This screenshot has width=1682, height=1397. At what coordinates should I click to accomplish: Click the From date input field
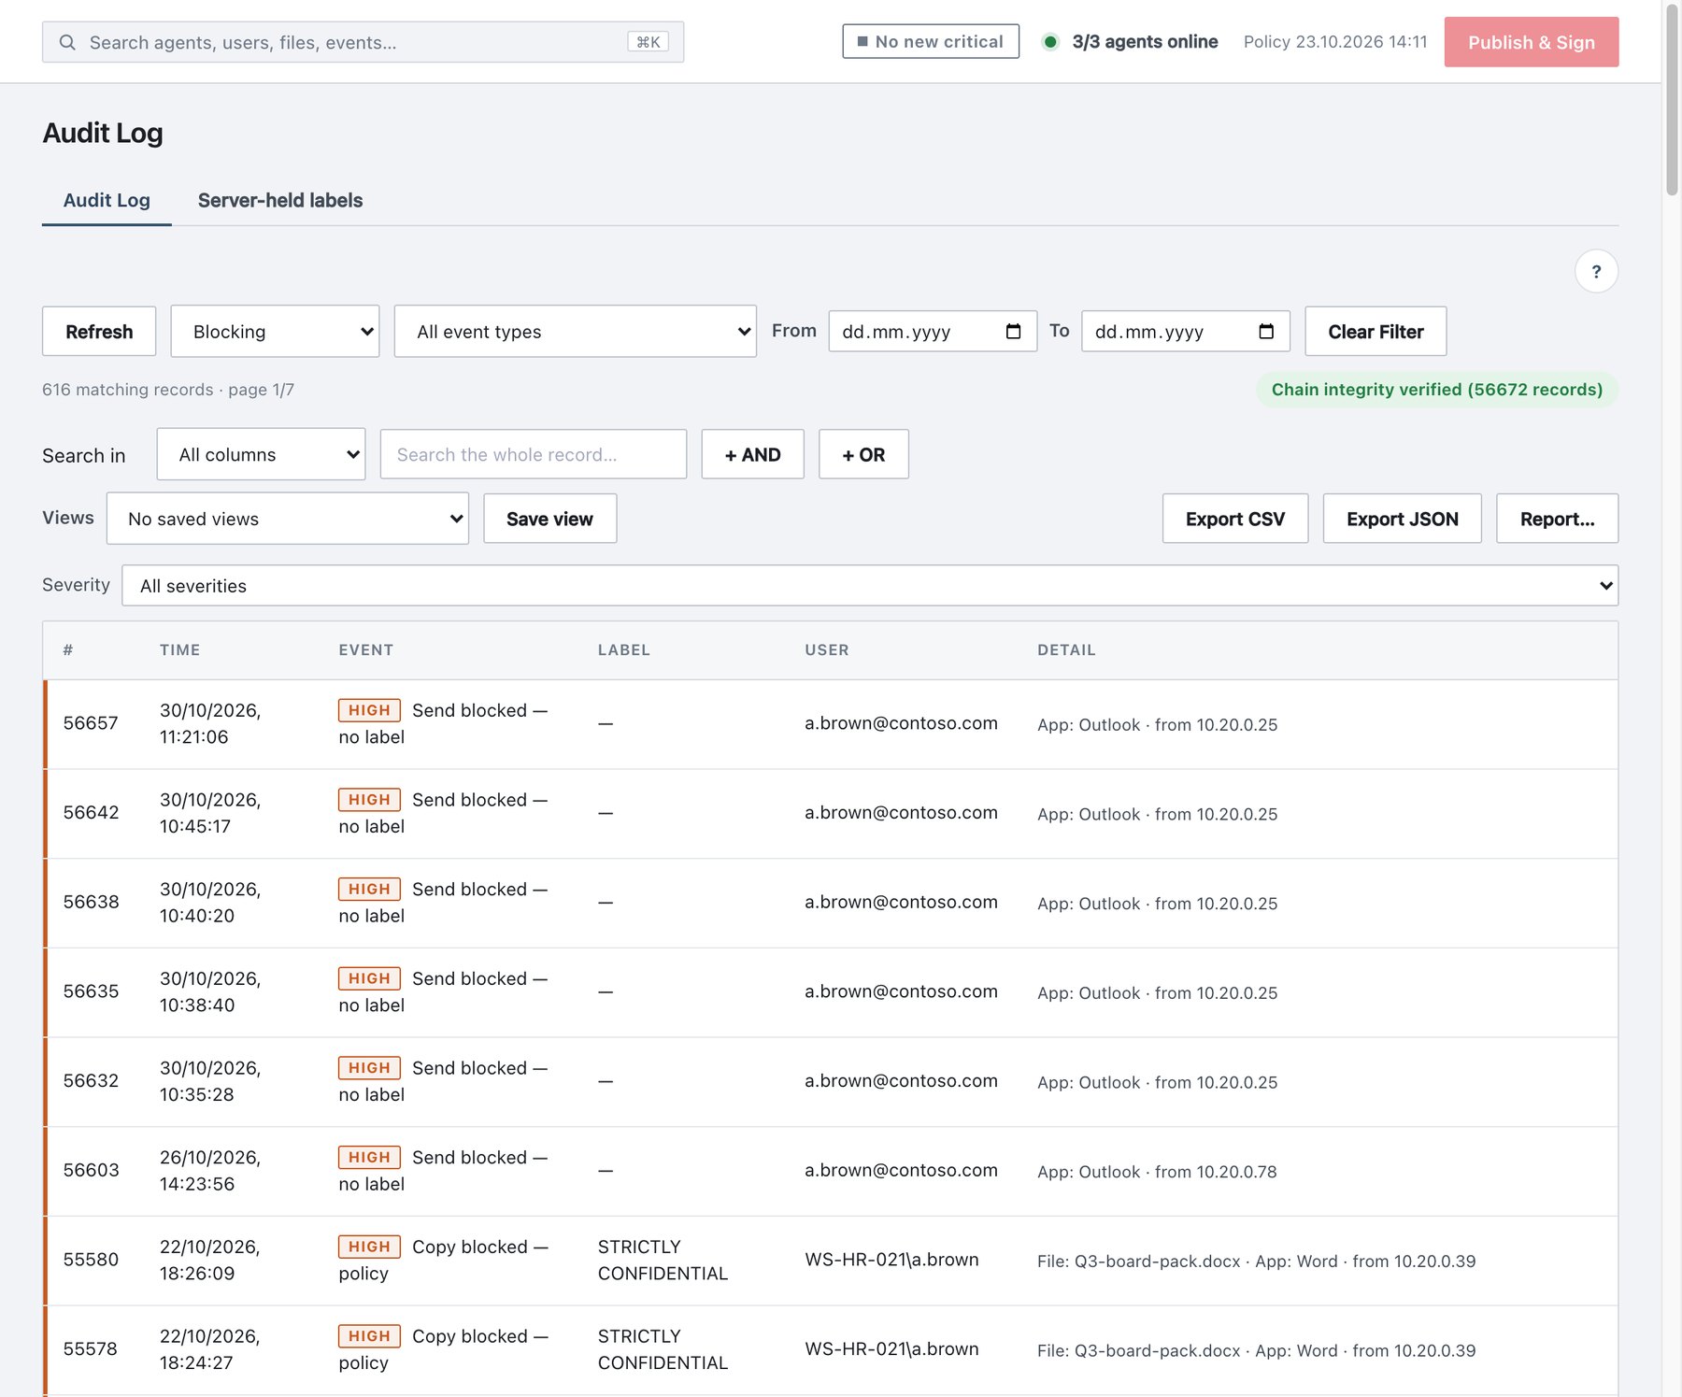tap(933, 331)
